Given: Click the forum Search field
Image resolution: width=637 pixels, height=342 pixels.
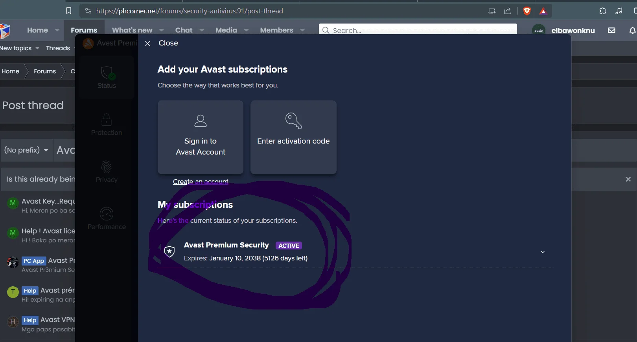Looking at the screenshot, I should [418, 30].
